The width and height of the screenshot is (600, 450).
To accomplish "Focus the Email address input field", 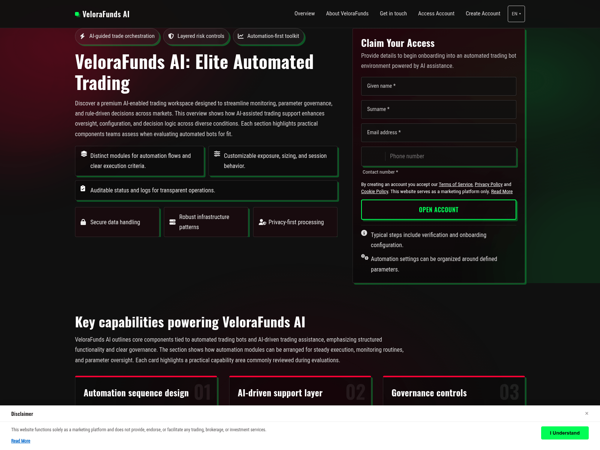I will point(438,133).
